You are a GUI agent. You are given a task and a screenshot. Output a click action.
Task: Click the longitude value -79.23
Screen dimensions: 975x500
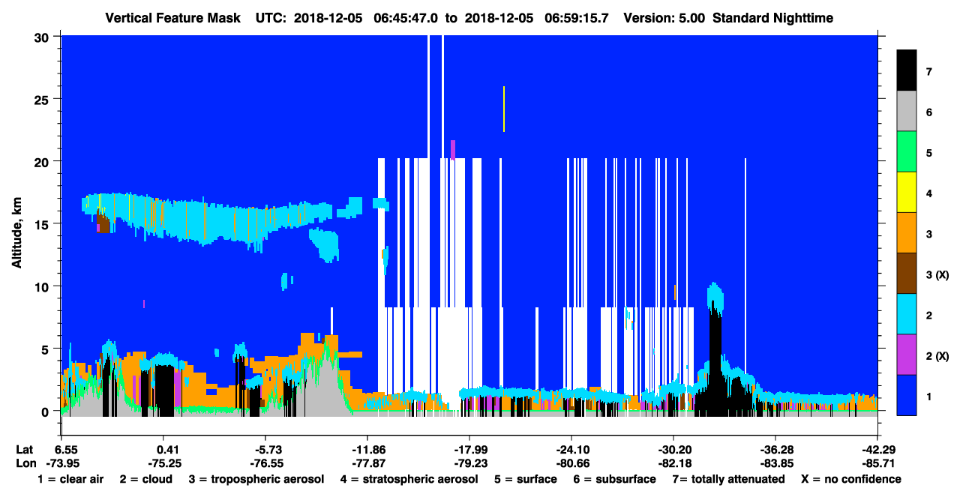tap(469, 463)
